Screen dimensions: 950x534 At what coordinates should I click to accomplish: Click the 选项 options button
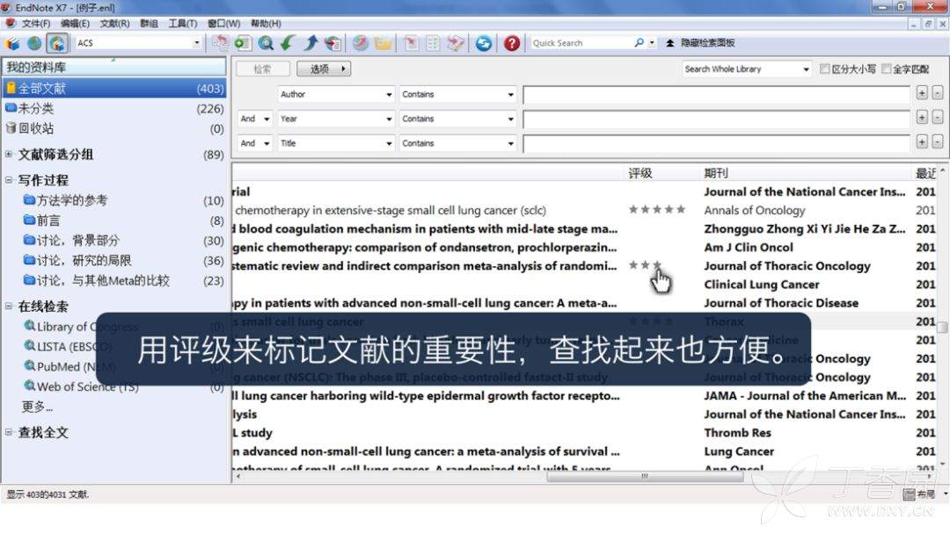324,69
